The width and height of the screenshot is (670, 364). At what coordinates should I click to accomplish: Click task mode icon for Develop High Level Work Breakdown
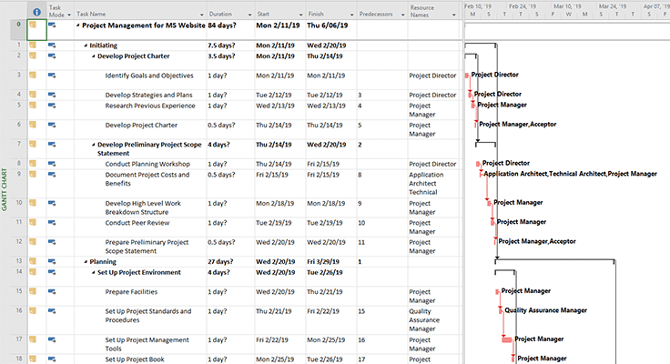[x=52, y=203]
